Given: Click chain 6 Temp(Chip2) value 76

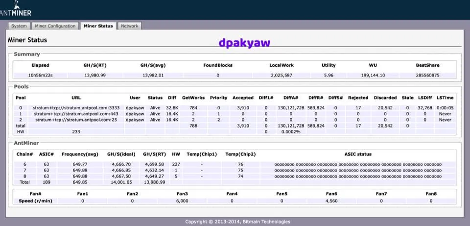Looking at the screenshot, I should [240, 164].
